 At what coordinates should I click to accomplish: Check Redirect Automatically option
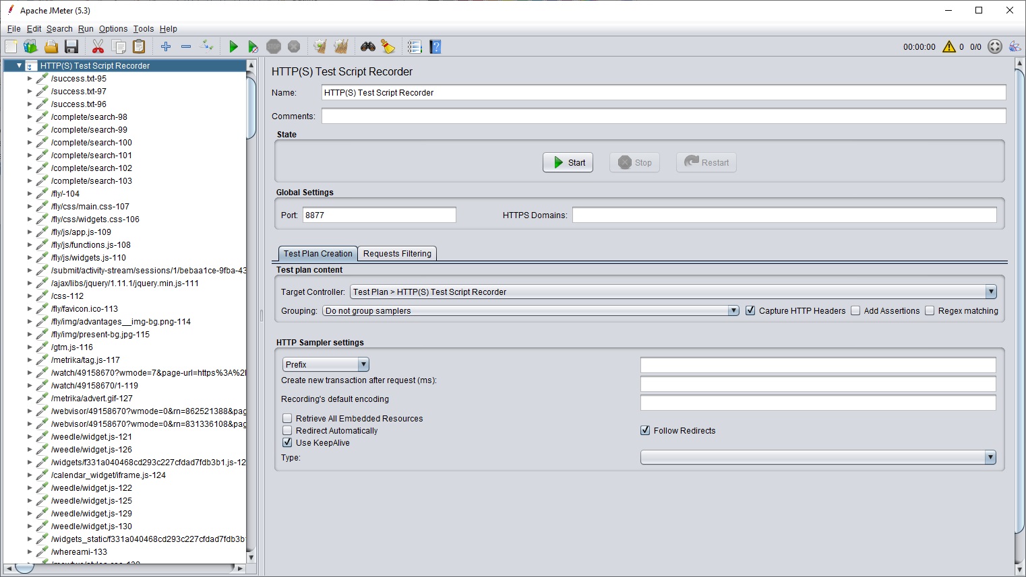(x=287, y=430)
